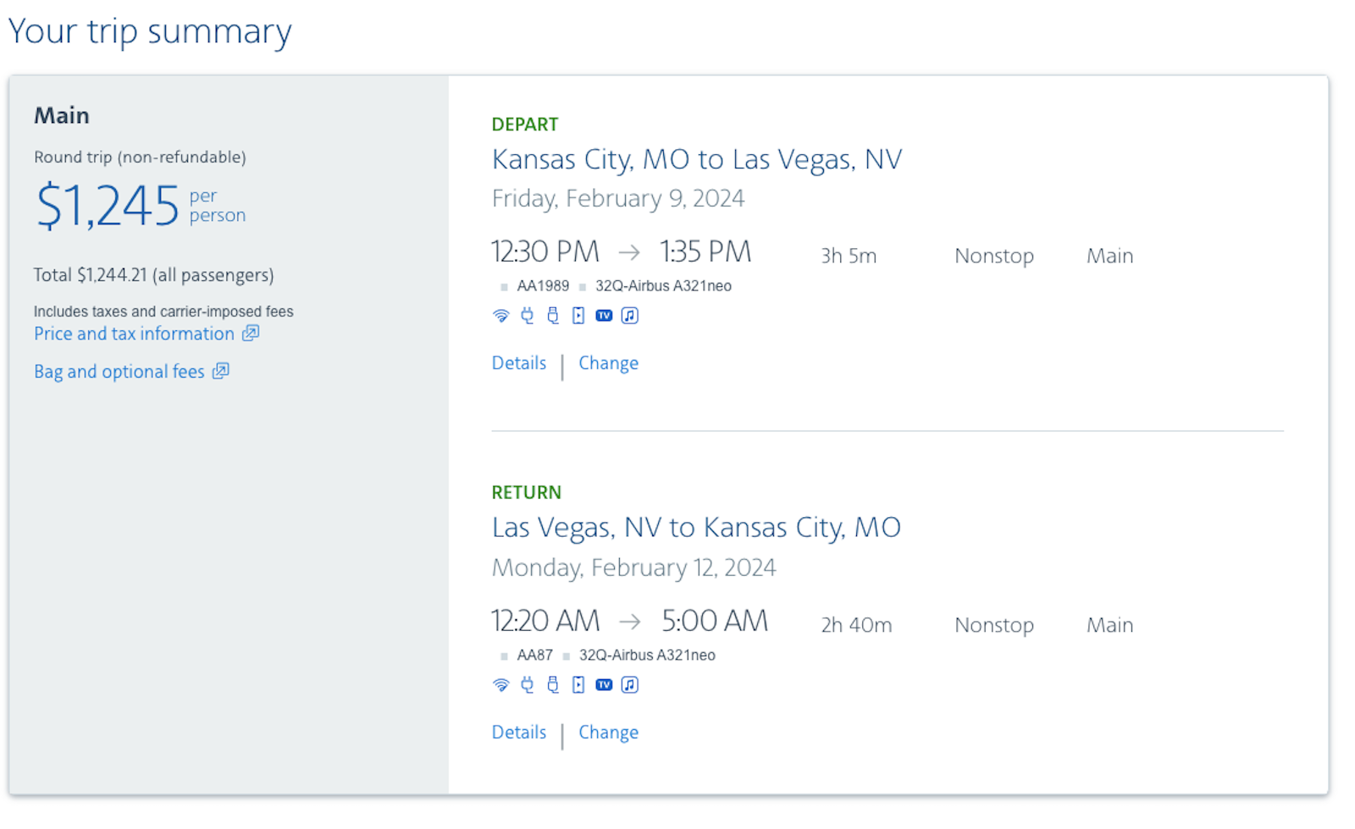The width and height of the screenshot is (1355, 829).
Task: Show Details for the Las Vegas return flight
Action: pos(519,732)
